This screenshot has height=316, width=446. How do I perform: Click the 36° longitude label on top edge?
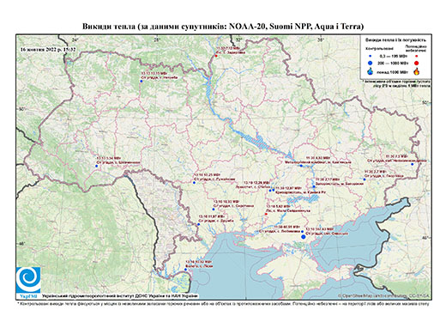point(321,39)
